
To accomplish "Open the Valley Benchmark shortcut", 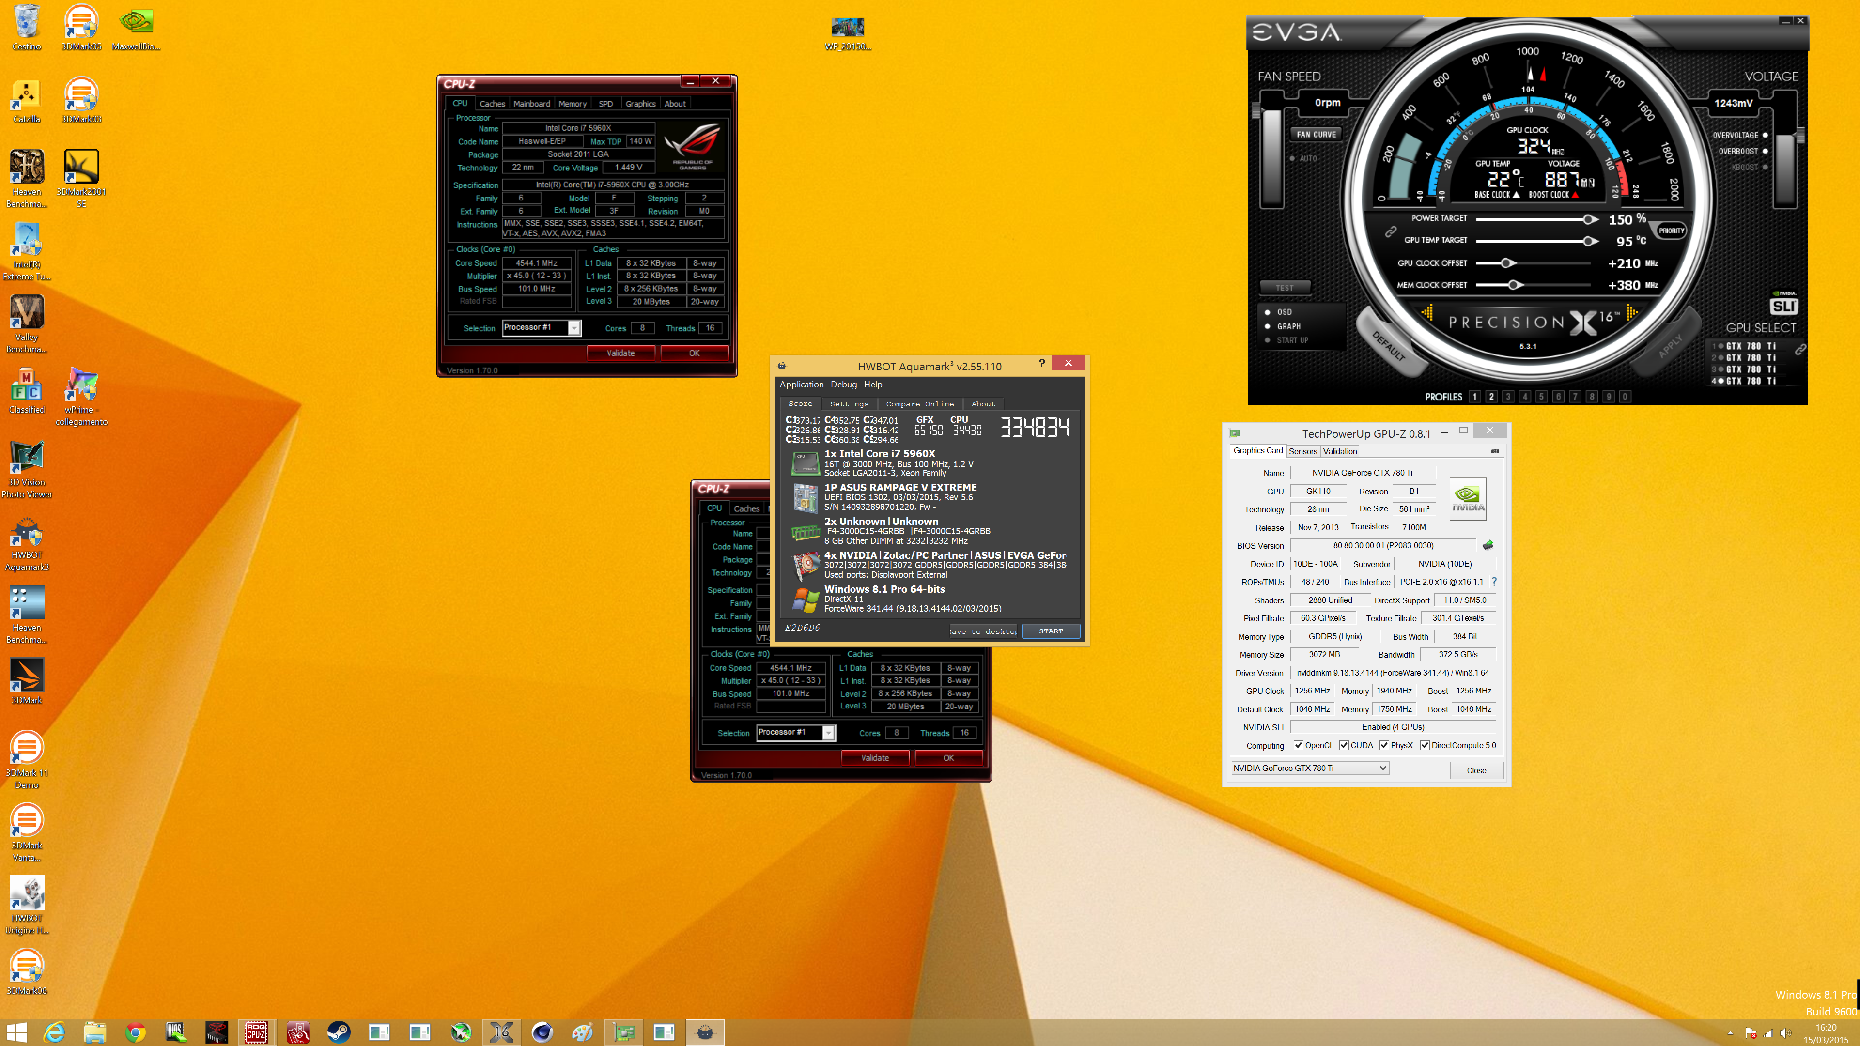I will tap(27, 324).
